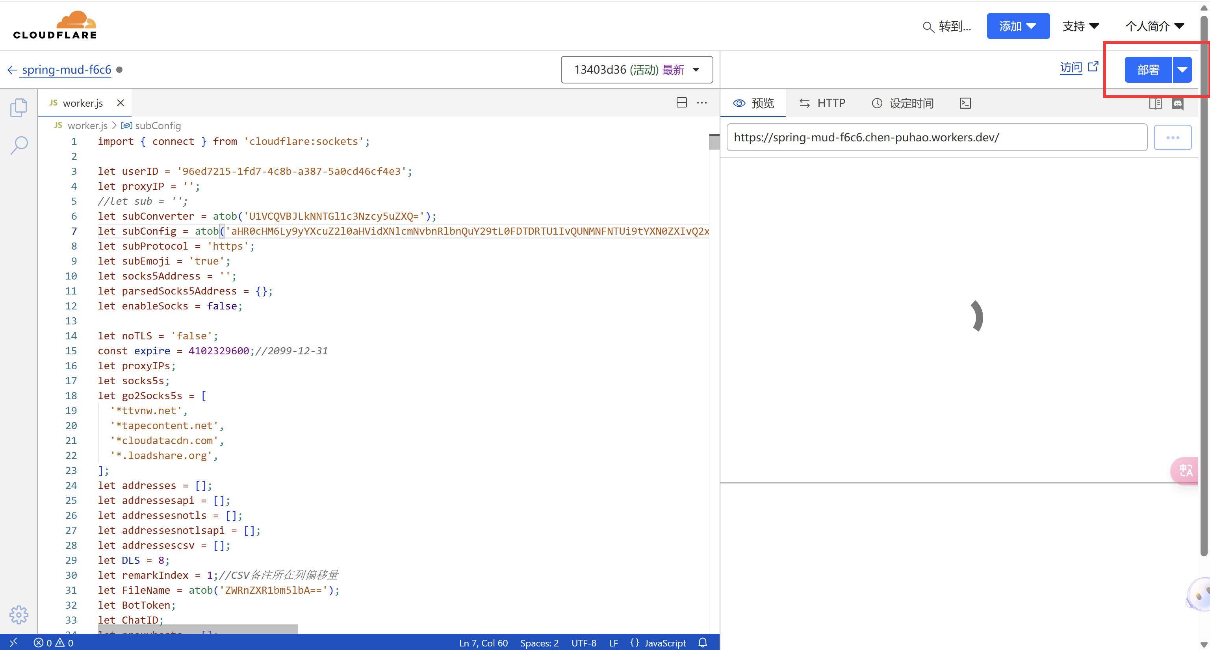Open the preview ellipsis options button
The image size is (1210, 650).
point(1173,137)
